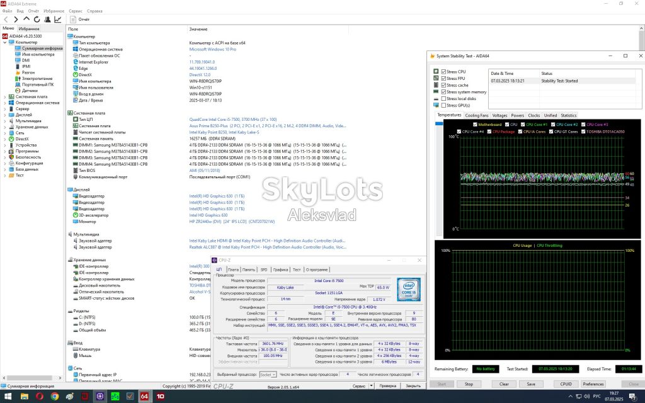Expand the Дисплей tree node
645x403 pixels.
[5, 115]
